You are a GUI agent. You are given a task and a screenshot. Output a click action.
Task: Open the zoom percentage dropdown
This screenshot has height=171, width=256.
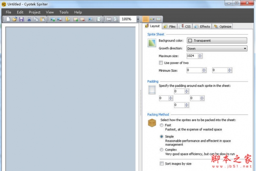(x=138, y=19)
